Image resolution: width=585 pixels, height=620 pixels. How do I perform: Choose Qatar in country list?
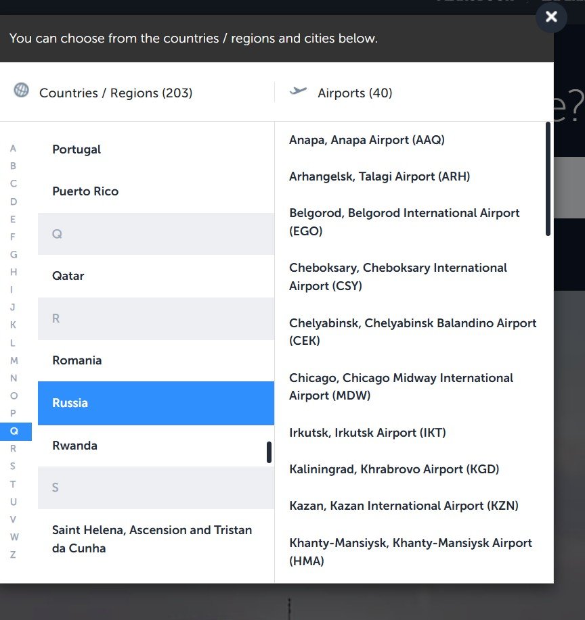[156, 276]
